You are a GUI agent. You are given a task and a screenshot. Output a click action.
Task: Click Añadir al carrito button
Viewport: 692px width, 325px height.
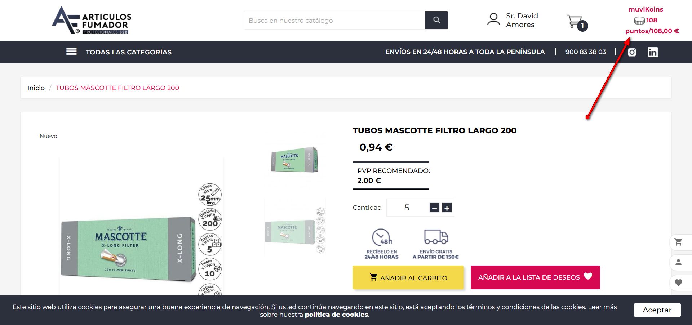(x=408, y=277)
